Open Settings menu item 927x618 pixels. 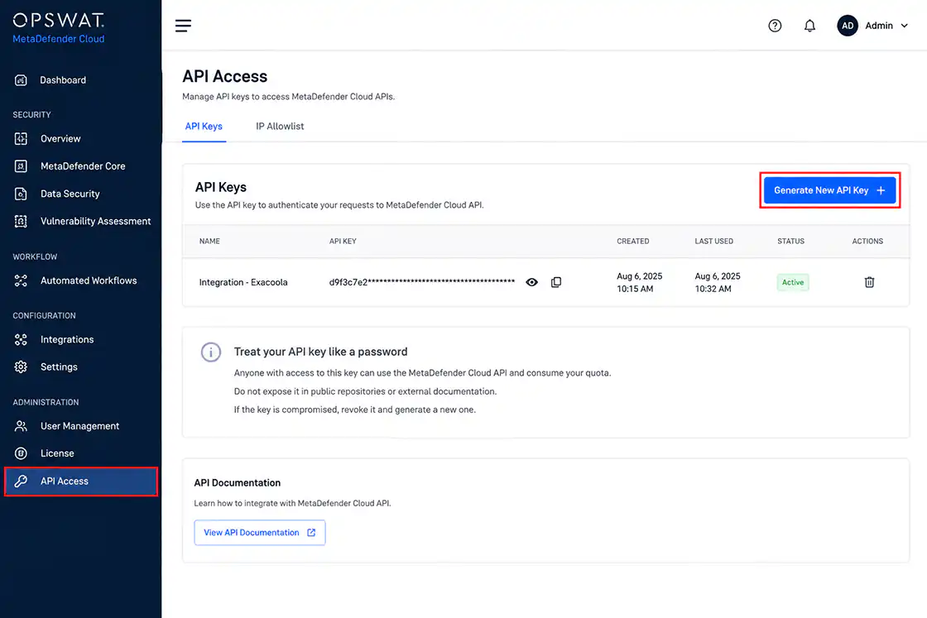click(x=59, y=366)
